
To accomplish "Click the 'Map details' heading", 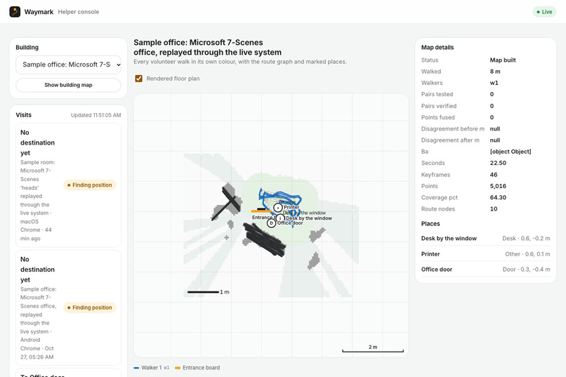I will (437, 47).
